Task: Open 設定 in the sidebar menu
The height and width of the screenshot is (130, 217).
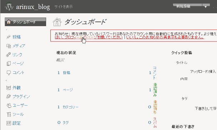Action: [16, 123]
